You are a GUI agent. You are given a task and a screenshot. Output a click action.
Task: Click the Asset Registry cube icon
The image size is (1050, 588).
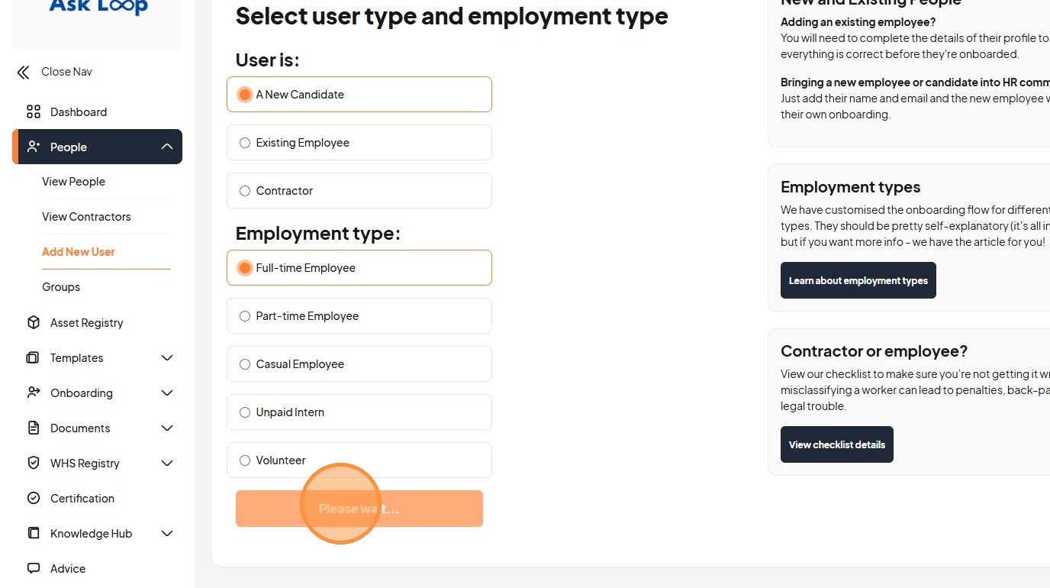point(34,323)
